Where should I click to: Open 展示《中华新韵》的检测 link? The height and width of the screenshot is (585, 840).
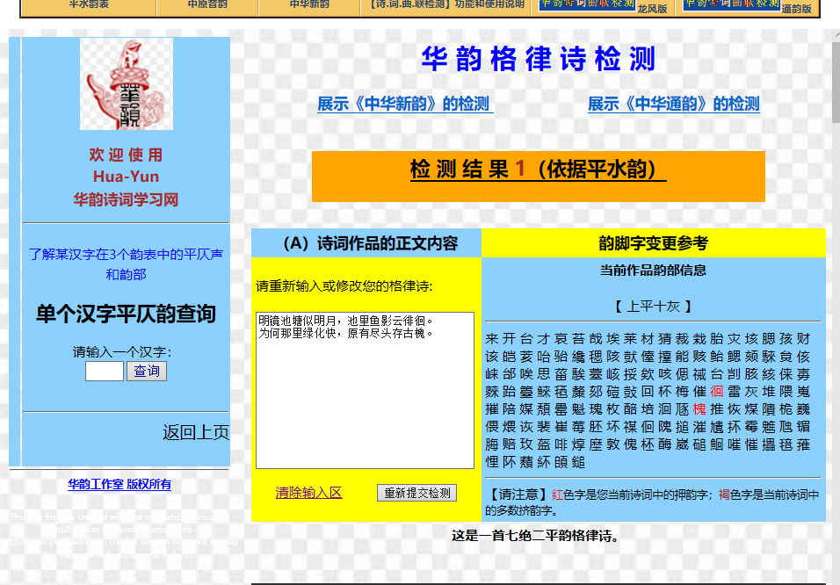tap(404, 104)
